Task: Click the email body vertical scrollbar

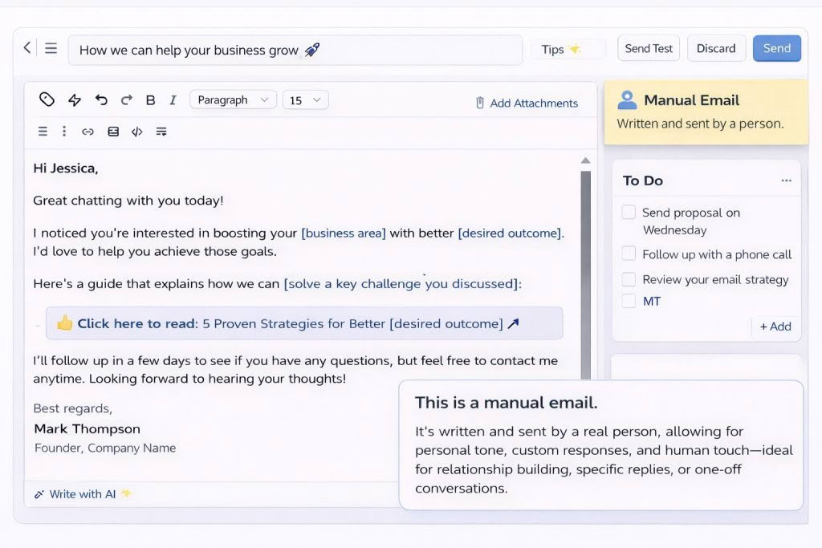Action: click(x=585, y=273)
